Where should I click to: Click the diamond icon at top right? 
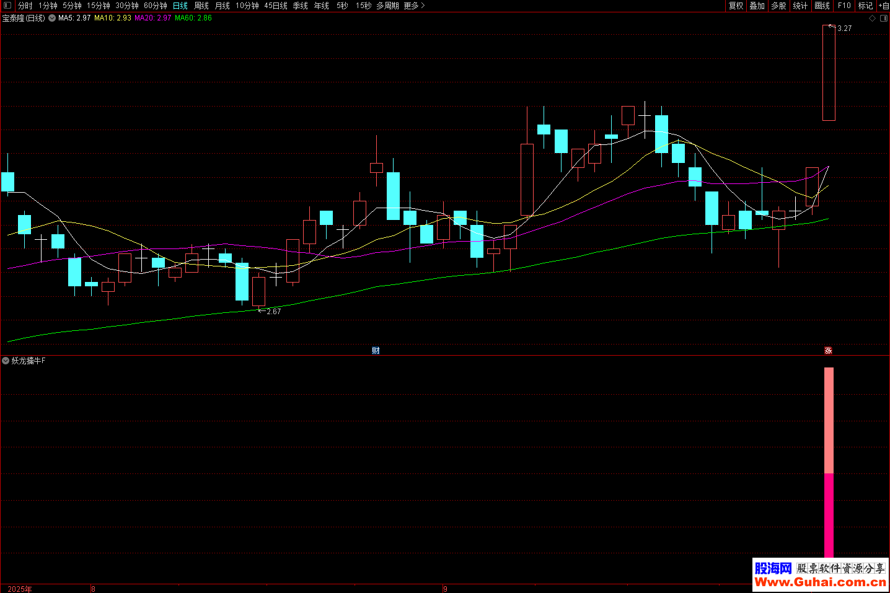(872, 19)
